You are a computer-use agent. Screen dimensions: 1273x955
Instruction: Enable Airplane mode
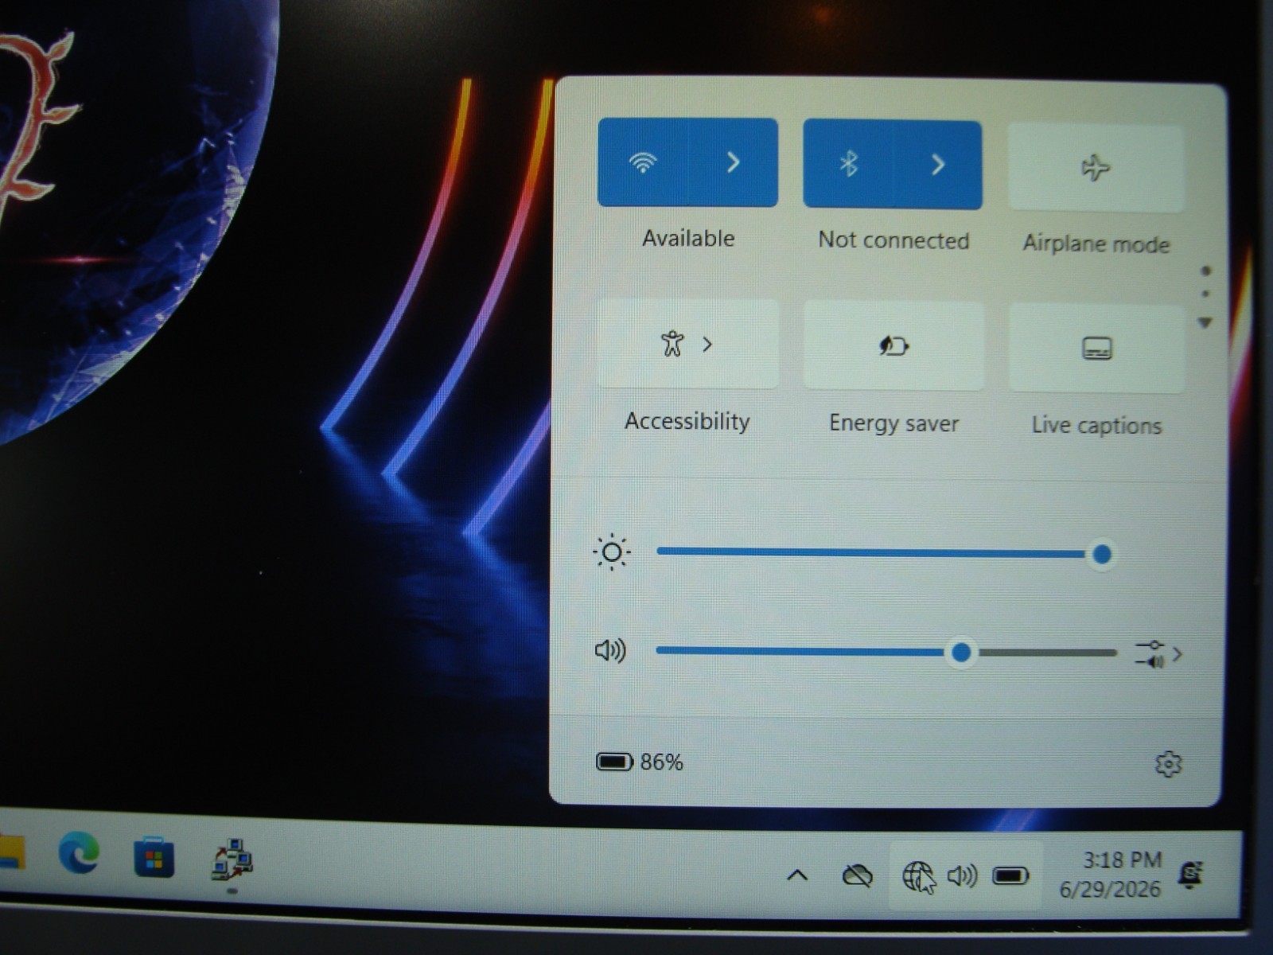click(1096, 168)
